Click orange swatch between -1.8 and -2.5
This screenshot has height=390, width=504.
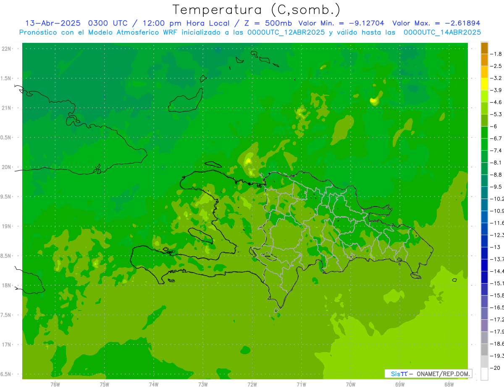coord(484,60)
